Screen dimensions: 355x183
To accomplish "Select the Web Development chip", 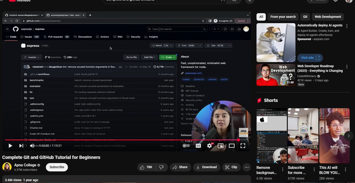I will coord(328,17).
